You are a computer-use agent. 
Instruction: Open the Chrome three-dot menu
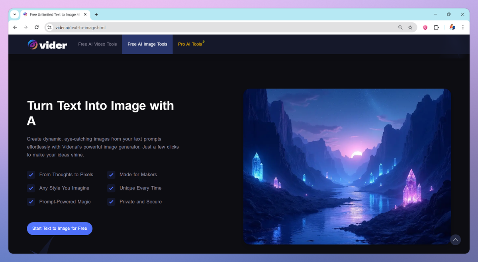click(x=463, y=28)
